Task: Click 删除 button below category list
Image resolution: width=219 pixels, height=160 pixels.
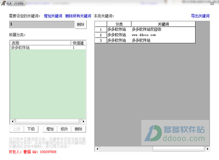Action: pyautogui.click(x=78, y=129)
